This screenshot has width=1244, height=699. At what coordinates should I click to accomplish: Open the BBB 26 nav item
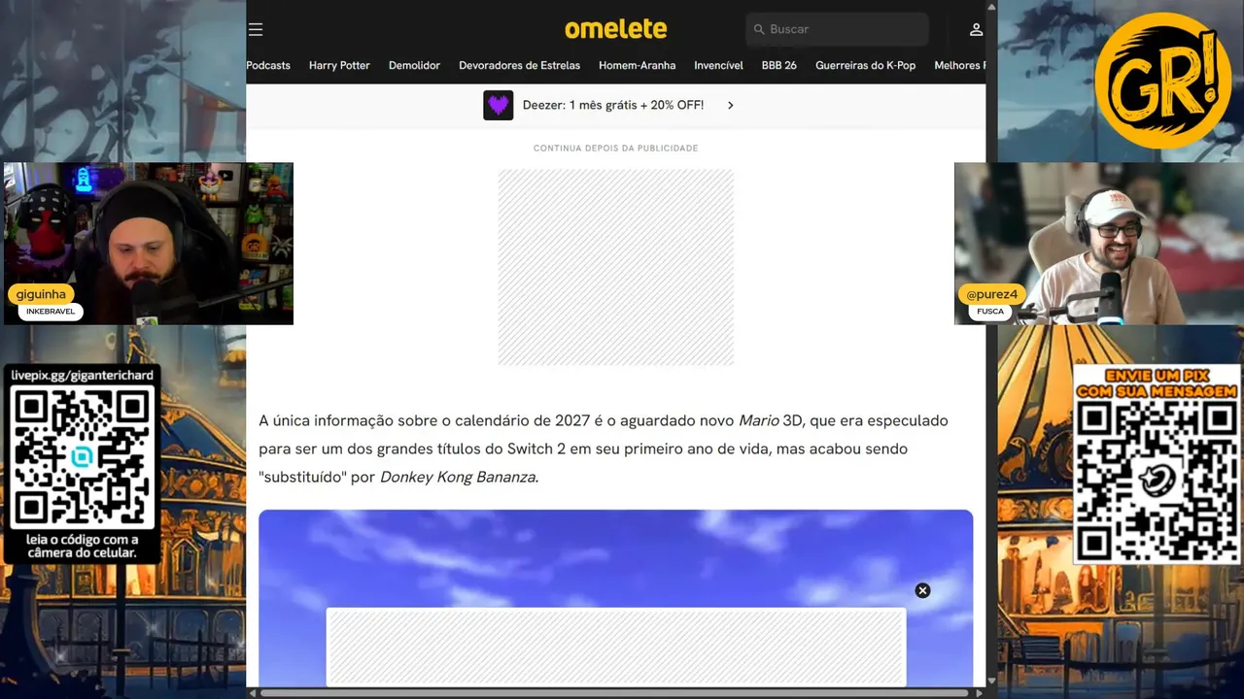[778, 65]
